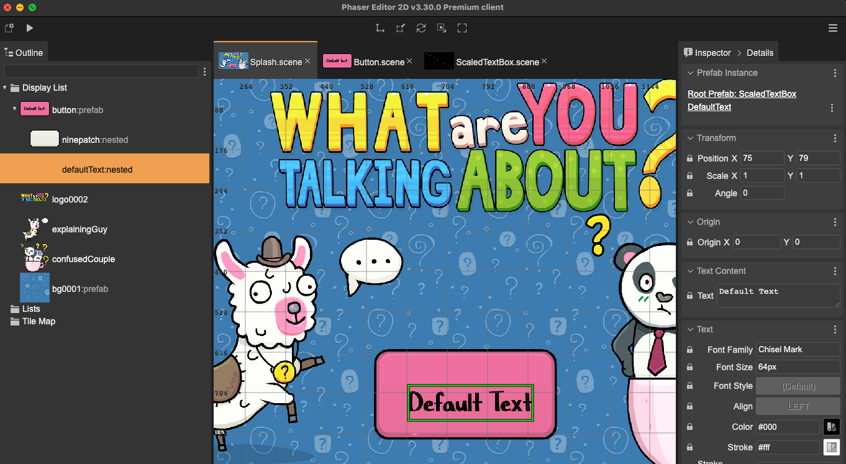Collapse the Display List tree node
Image resolution: width=846 pixels, height=464 pixels.
coord(5,88)
